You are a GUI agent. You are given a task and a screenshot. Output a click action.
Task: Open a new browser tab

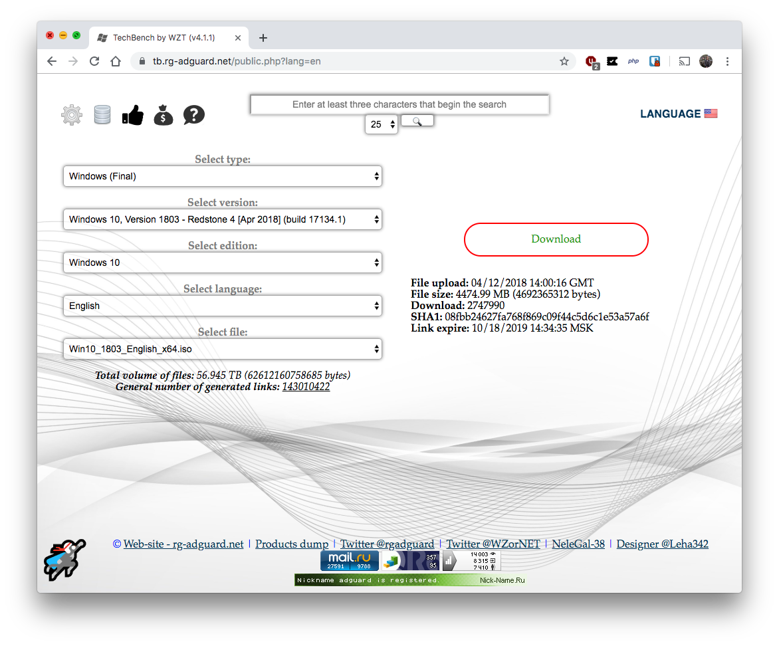click(x=263, y=37)
